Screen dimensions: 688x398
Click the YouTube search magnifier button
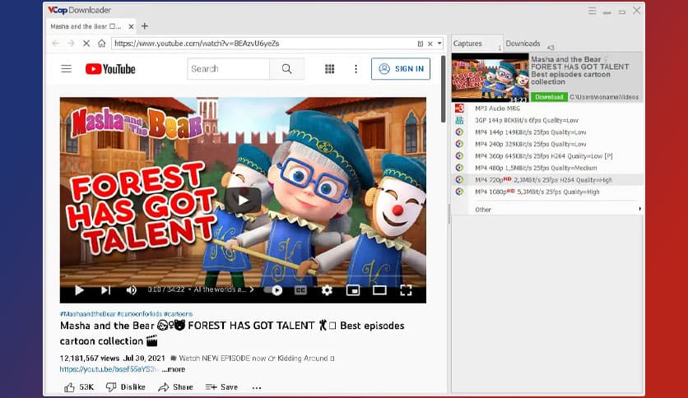[286, 69]
